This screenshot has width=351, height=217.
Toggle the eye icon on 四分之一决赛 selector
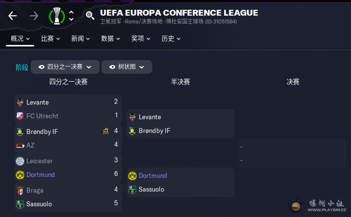[41, 67]
